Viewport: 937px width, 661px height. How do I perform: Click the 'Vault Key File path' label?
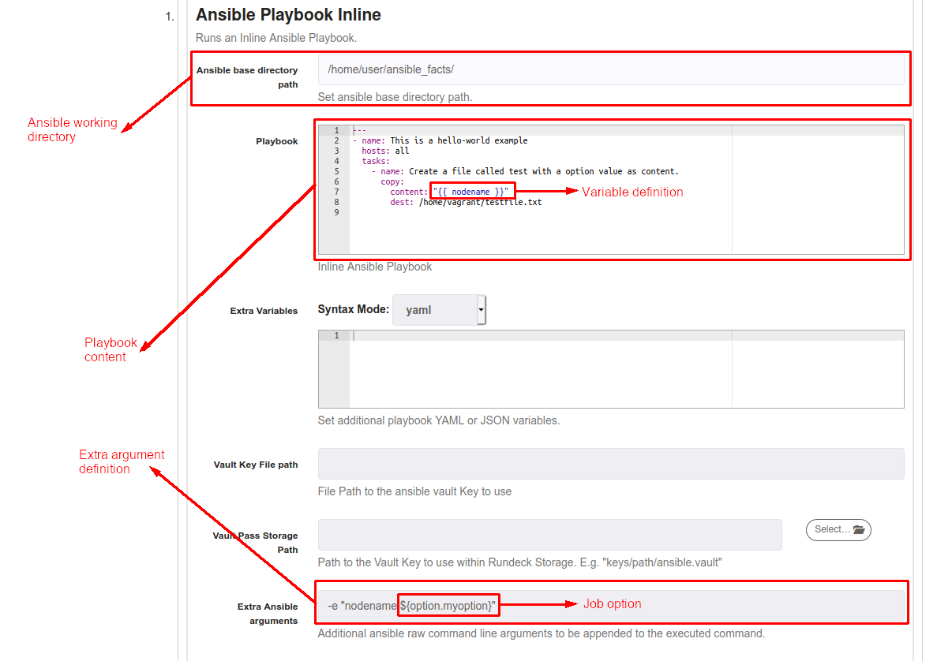point(256,465)
